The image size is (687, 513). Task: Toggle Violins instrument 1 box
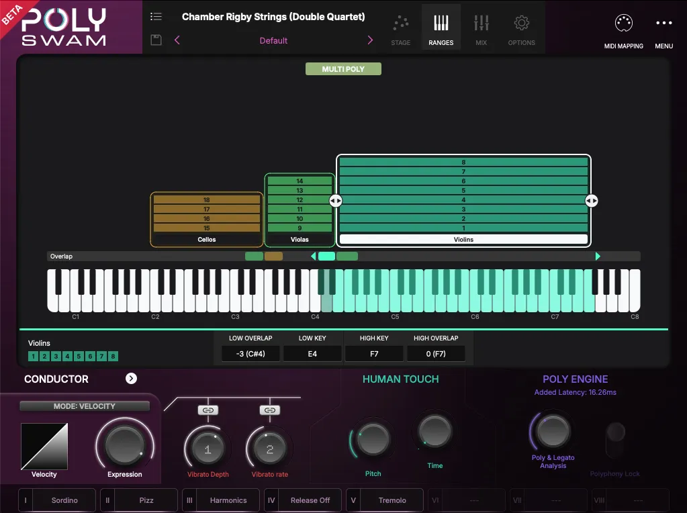click(33, 356)
